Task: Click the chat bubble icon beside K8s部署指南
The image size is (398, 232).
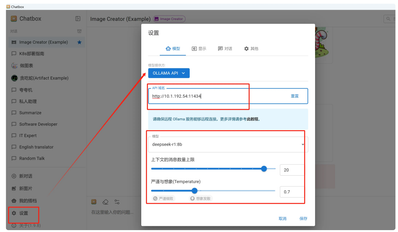Action: click(x=14, y=53)
